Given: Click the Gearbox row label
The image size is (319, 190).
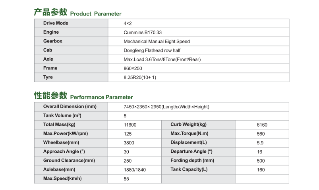Looking at the screenshot, I should point(53,41).
